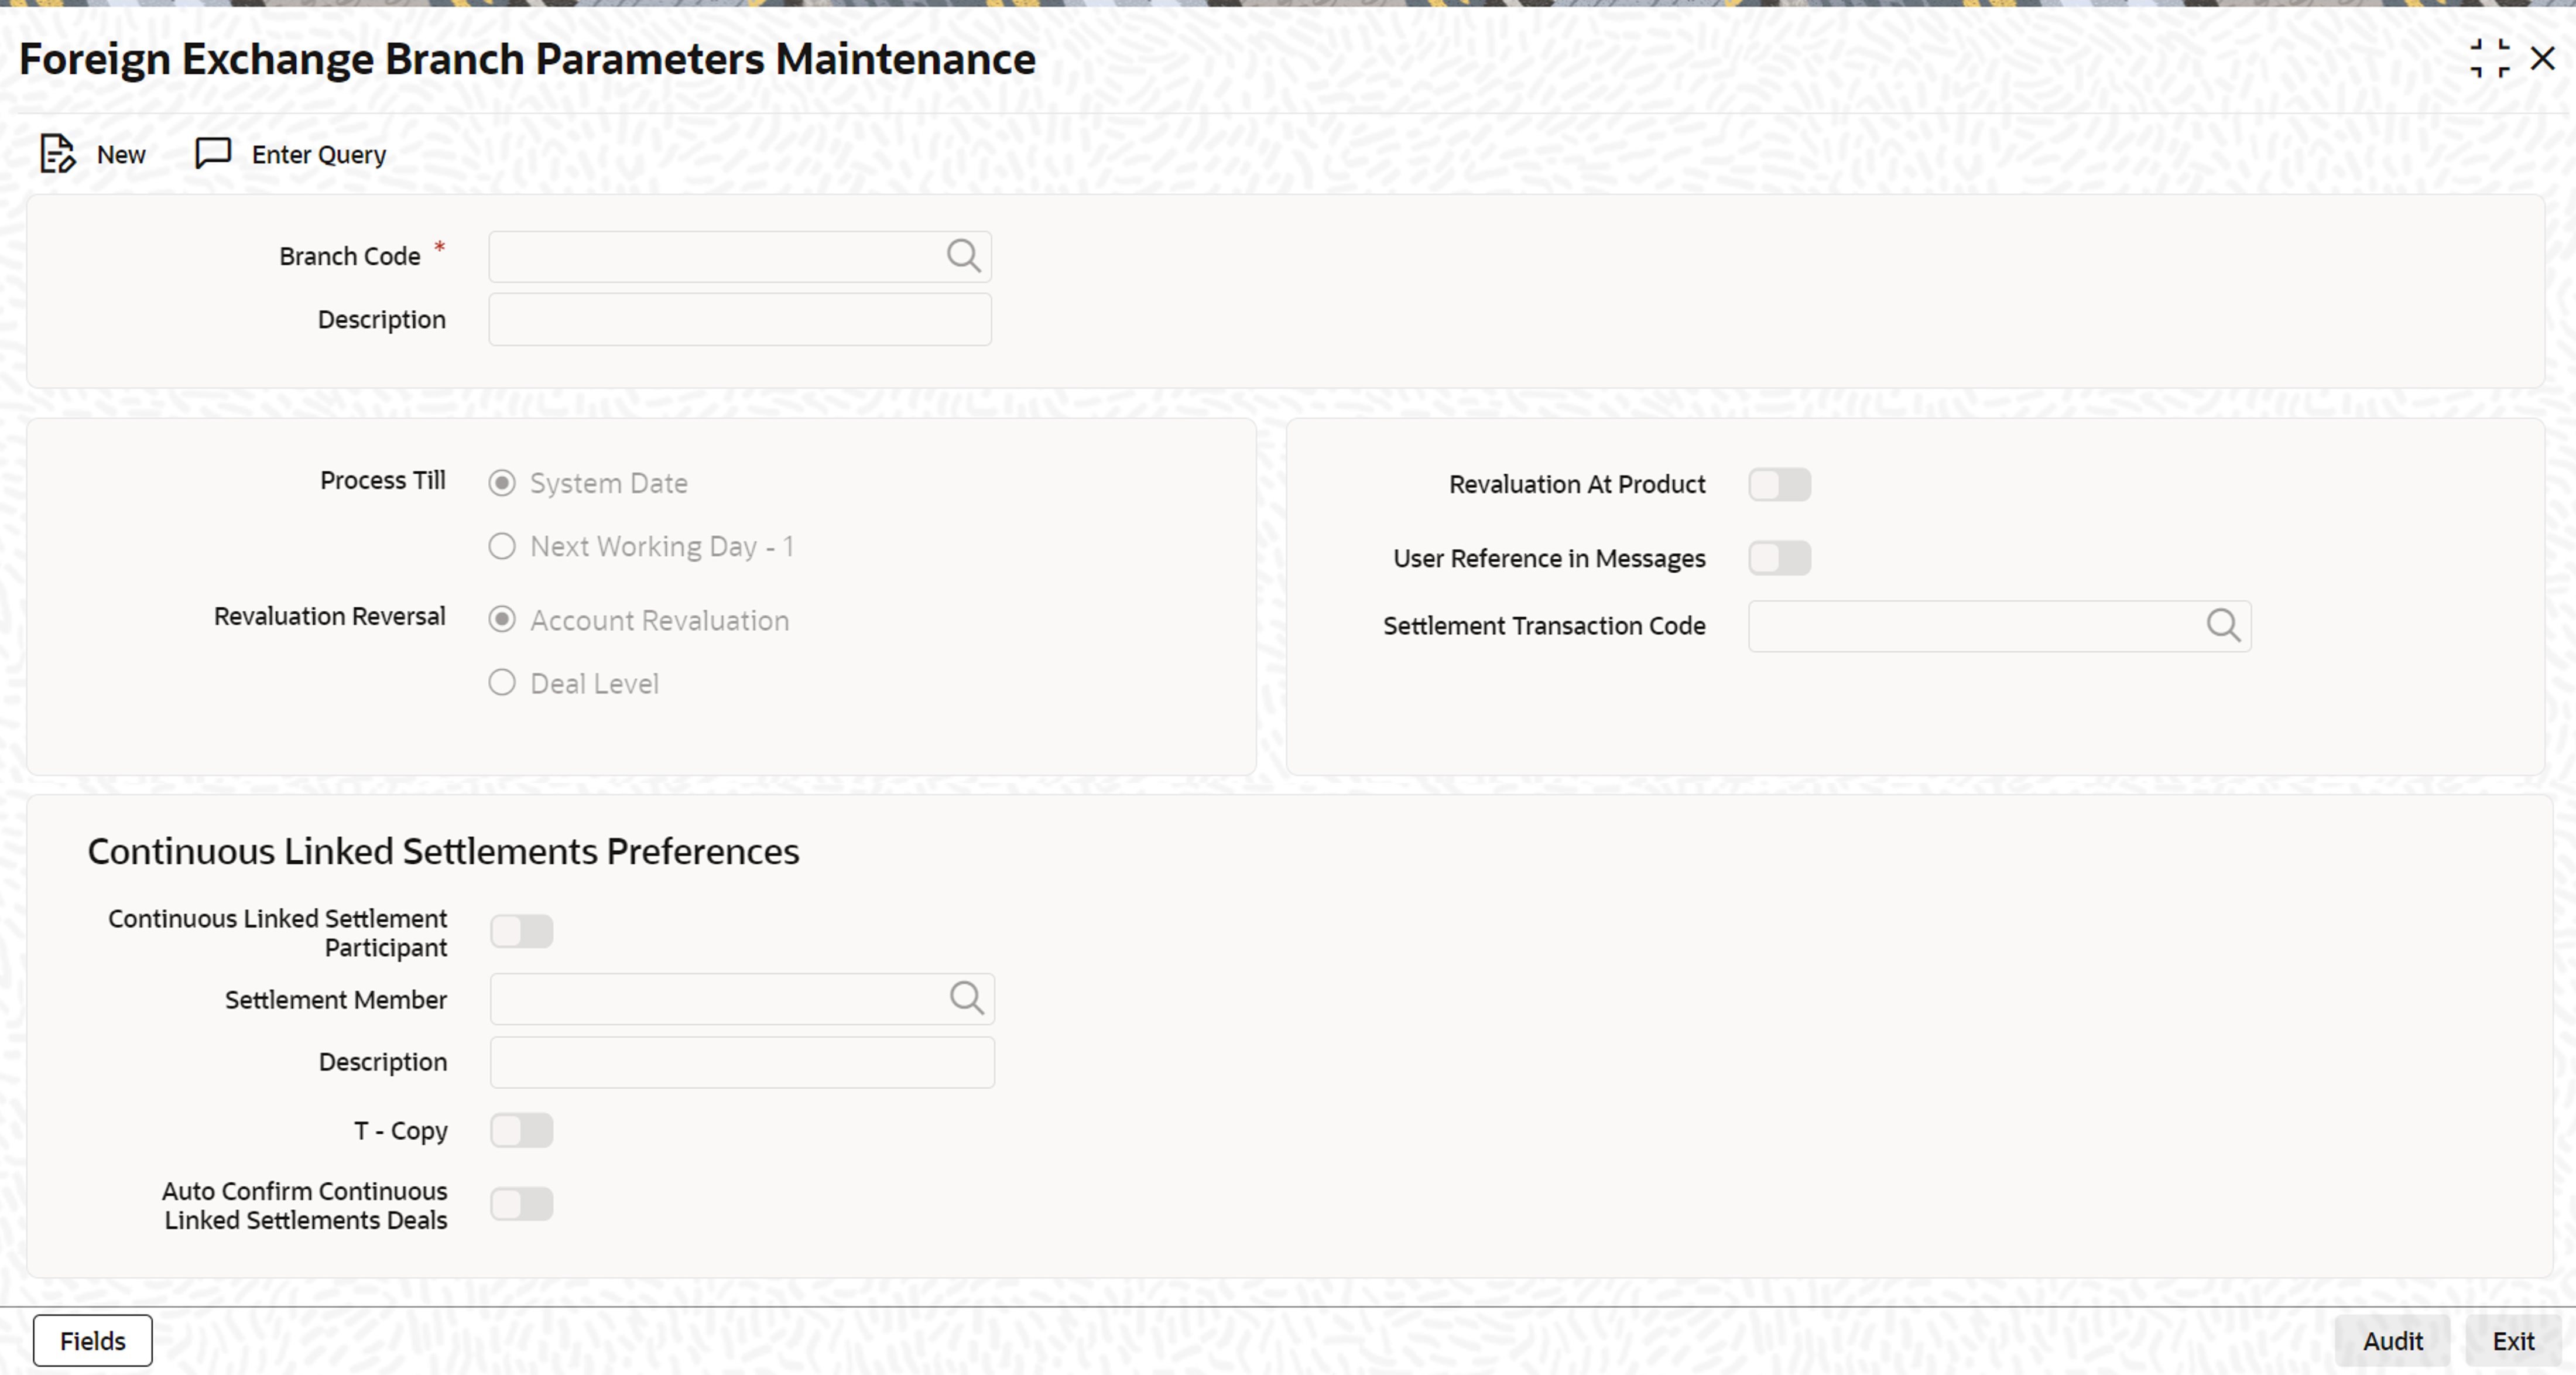
Task: Select the System Date radio button
Action: [x=503, y=482]
